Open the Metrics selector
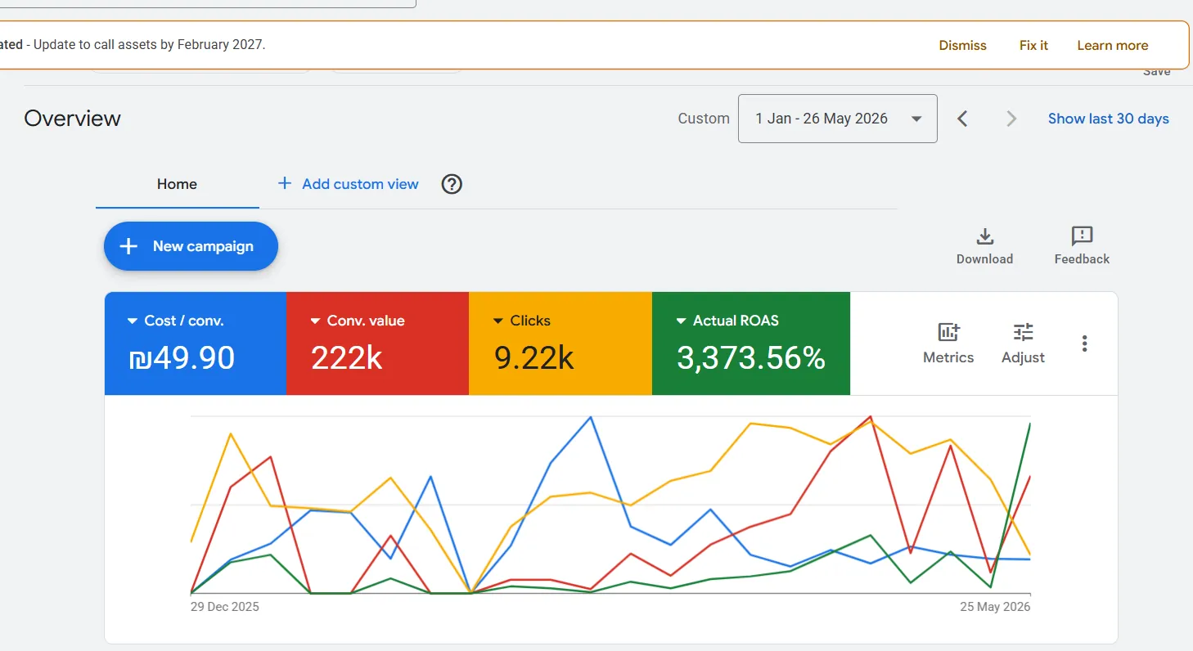1193x651 pixels. (x=948, y=343)
